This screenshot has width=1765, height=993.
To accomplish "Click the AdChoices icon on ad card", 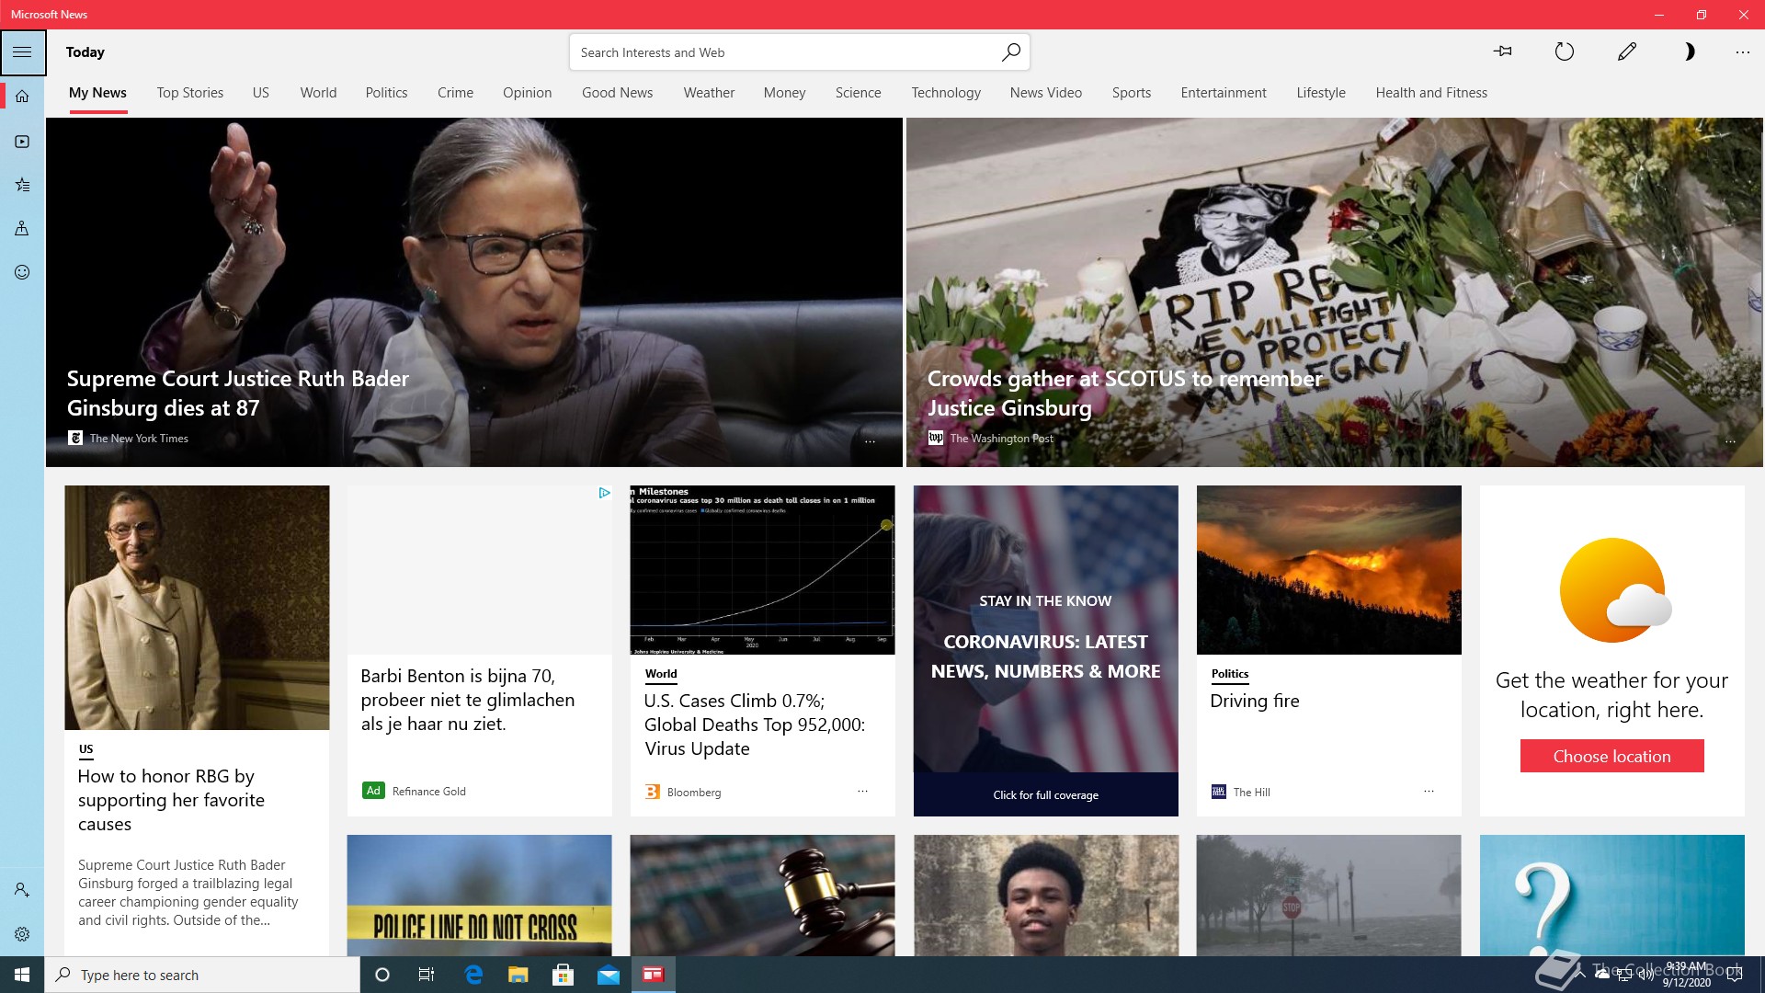I will [x=604, y=493].
